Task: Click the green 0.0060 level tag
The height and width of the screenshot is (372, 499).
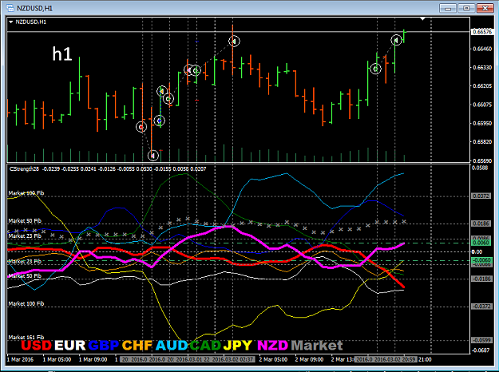Action: pos(481,243)
